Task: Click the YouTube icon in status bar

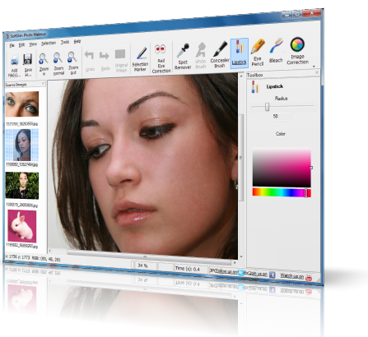Action: pyautogui.click(x=309, y=278)
